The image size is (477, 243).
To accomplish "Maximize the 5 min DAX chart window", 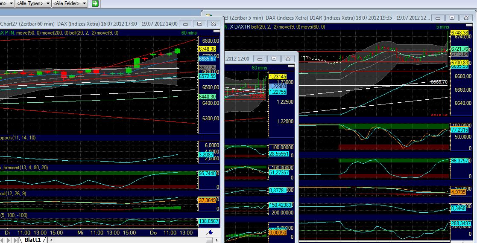I will click(x=452, y=18).
